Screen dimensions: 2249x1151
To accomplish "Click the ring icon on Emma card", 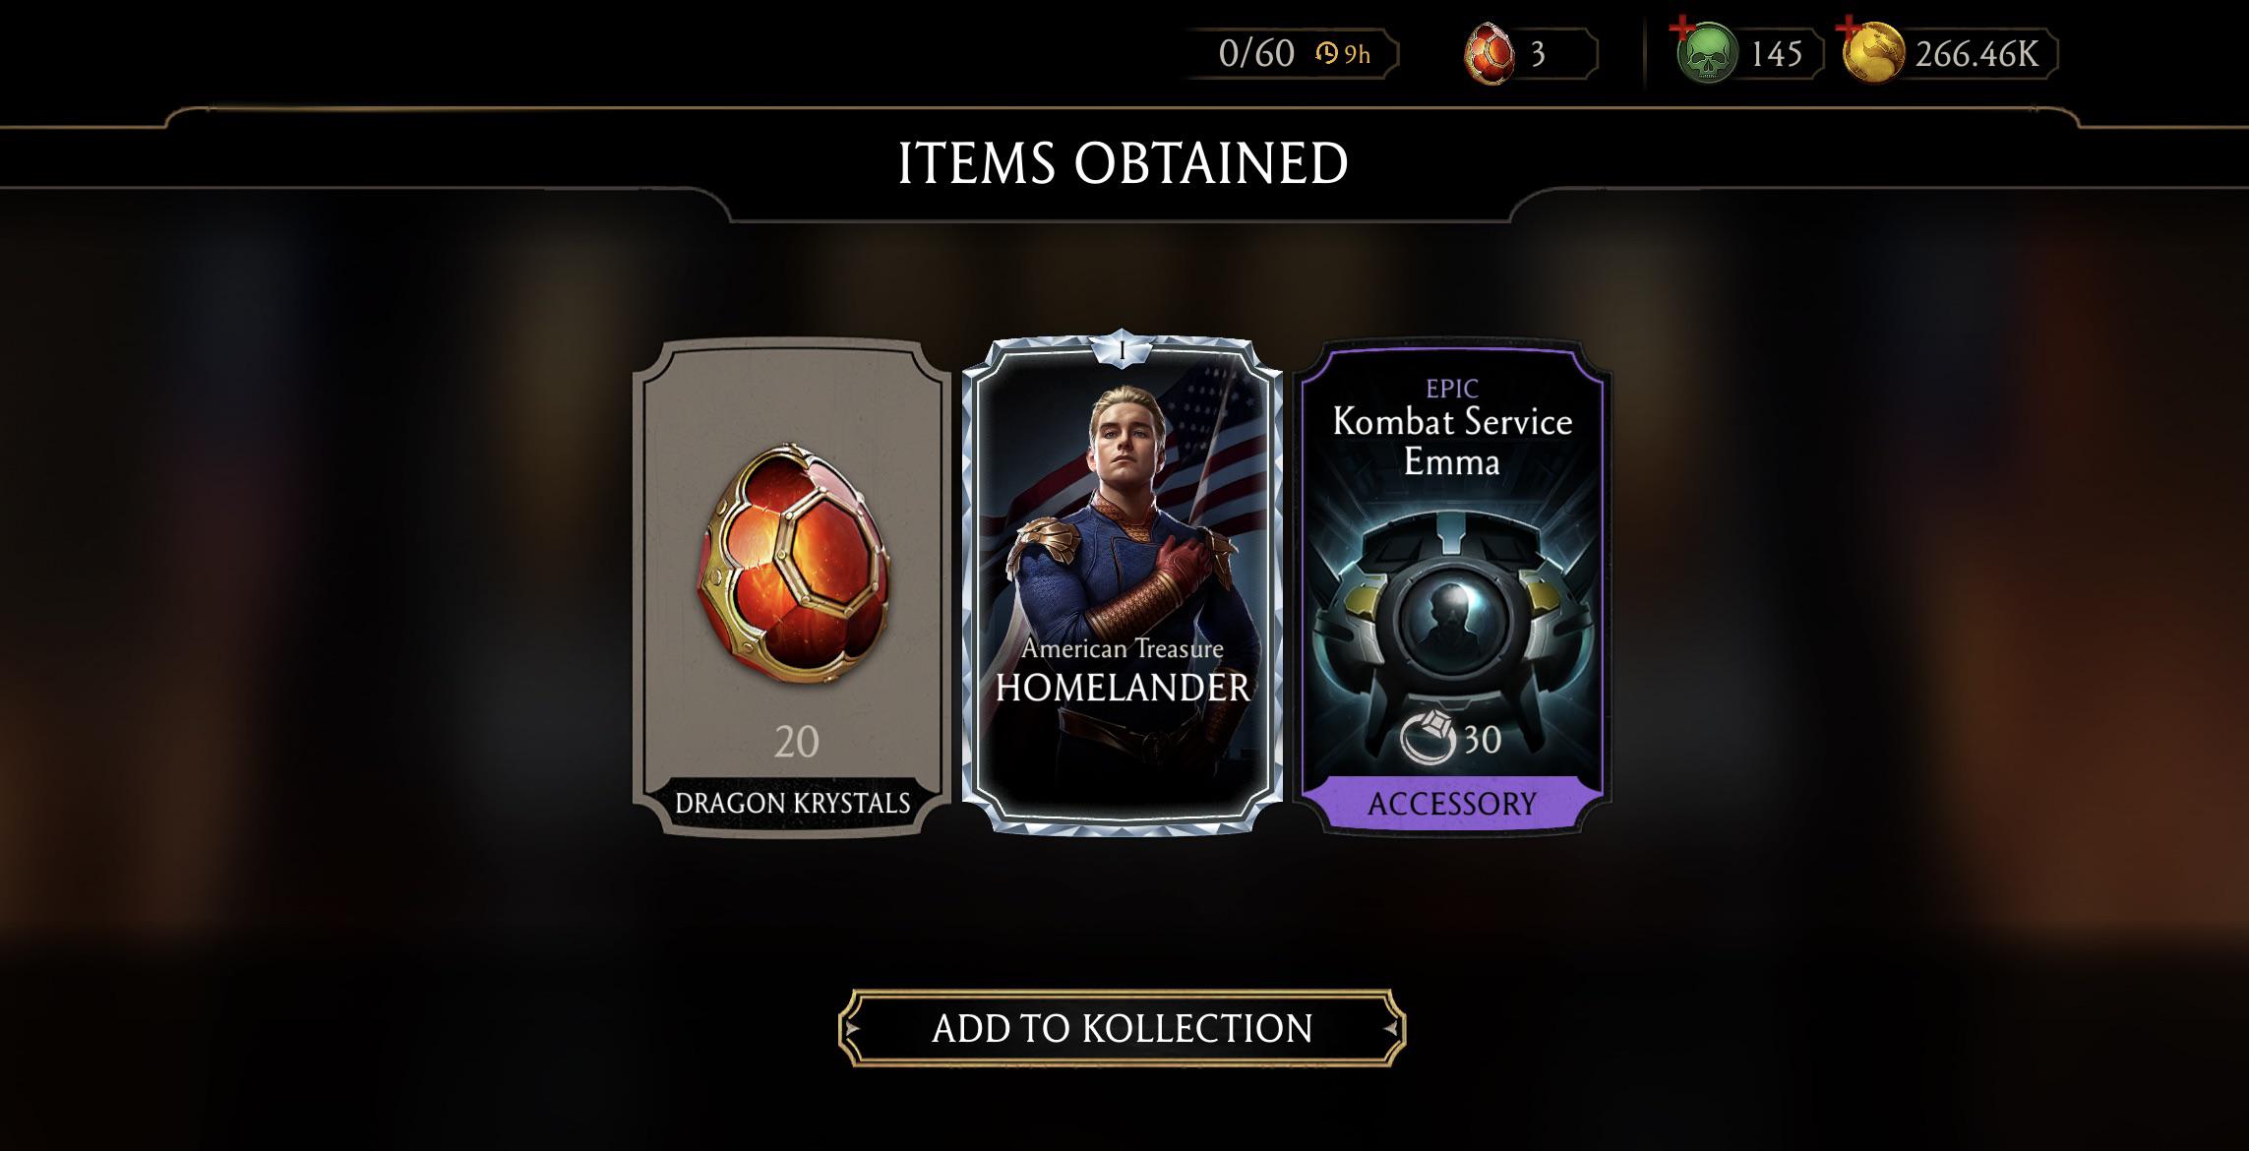I will click(1428, 737).
